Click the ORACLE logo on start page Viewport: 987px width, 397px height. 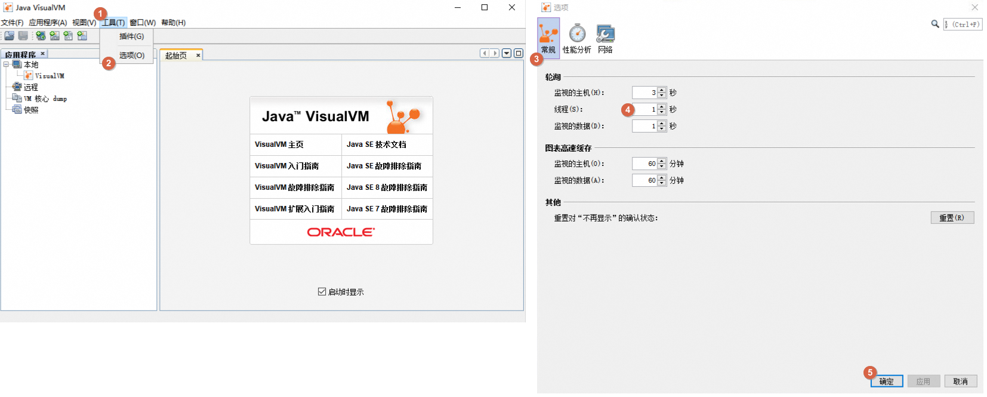(341, 232)
